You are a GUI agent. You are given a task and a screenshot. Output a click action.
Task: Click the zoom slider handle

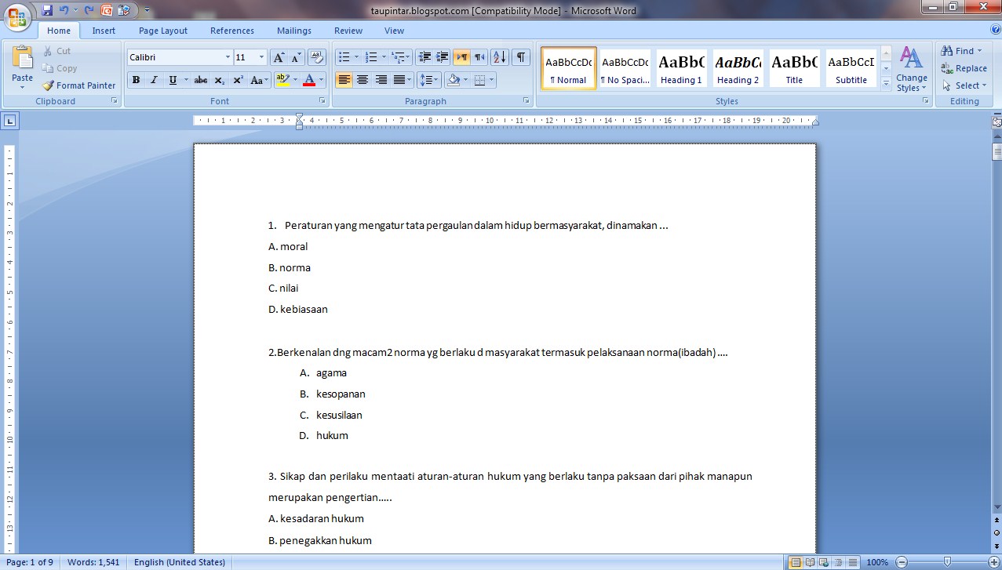(x=948, y=562)
